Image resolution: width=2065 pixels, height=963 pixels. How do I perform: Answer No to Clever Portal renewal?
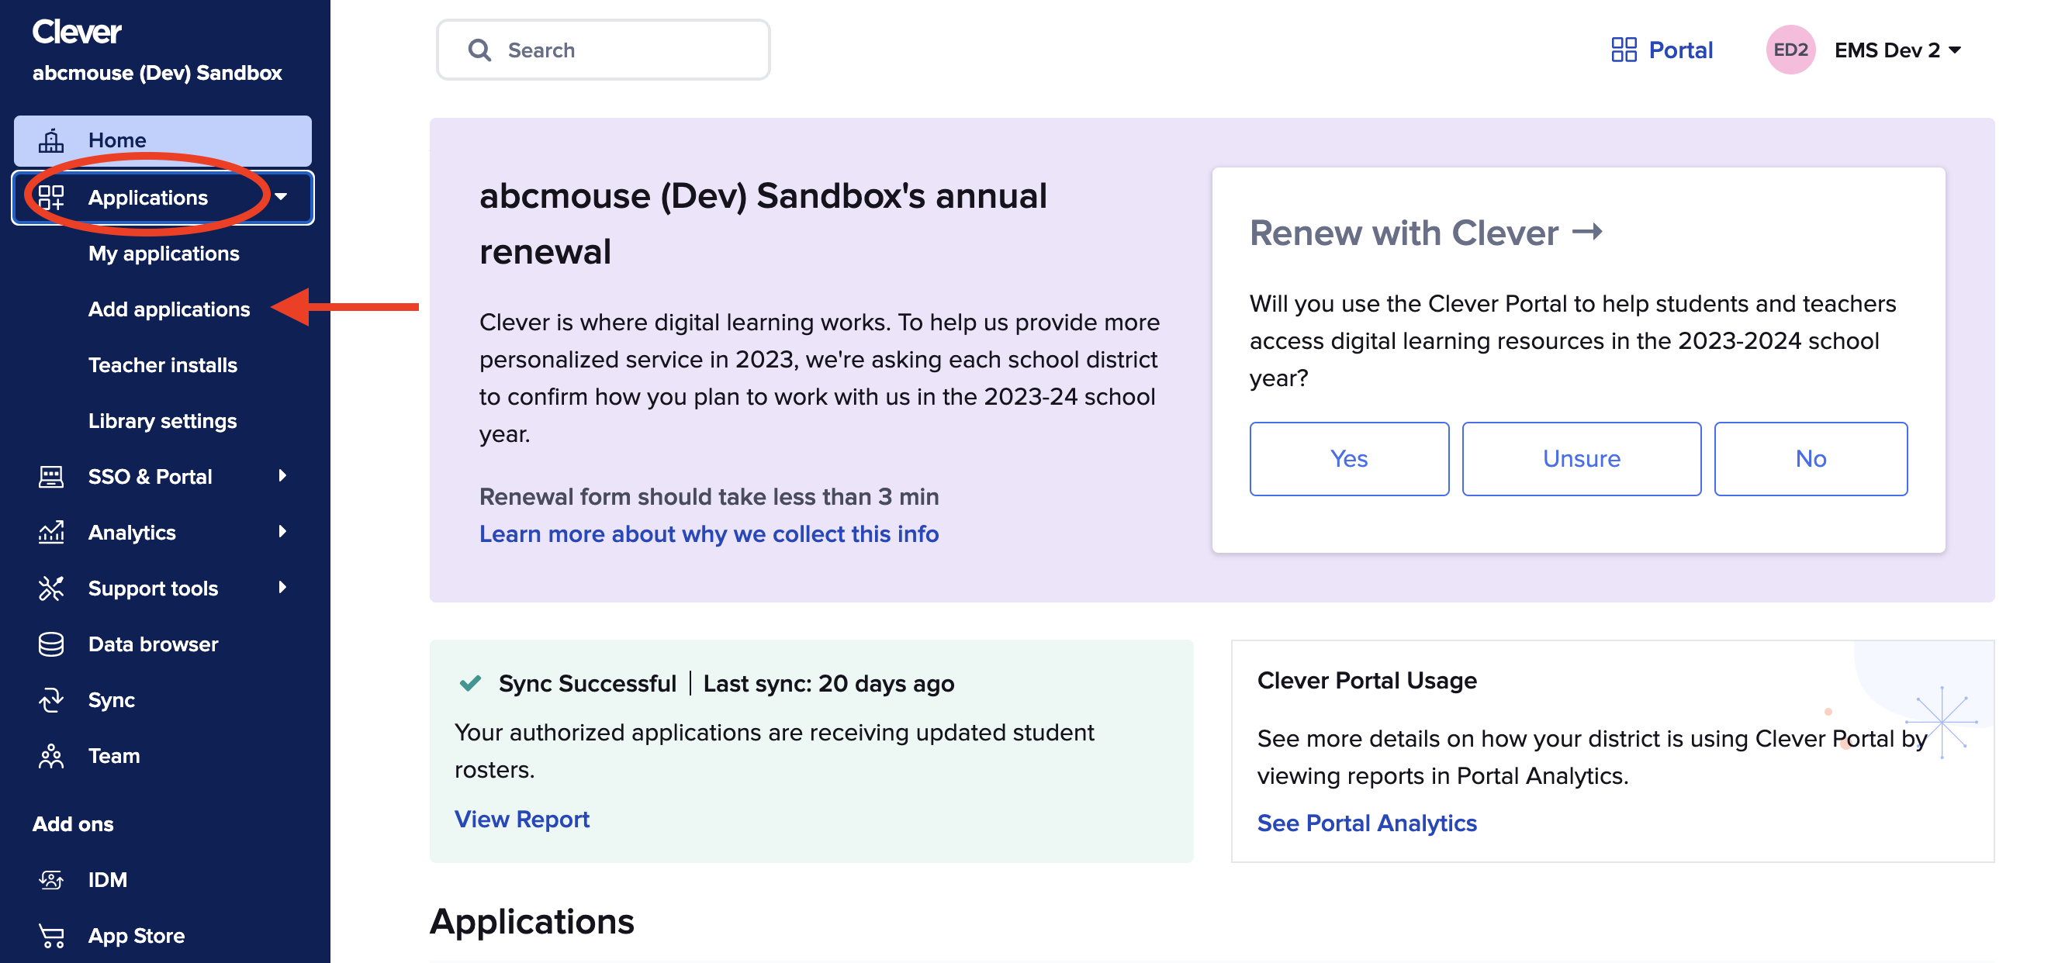point(1811,459)
